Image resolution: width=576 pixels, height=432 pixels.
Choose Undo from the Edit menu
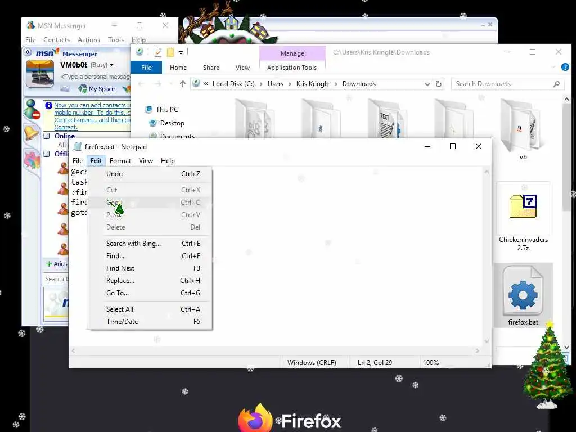click(x=150, y=174)
